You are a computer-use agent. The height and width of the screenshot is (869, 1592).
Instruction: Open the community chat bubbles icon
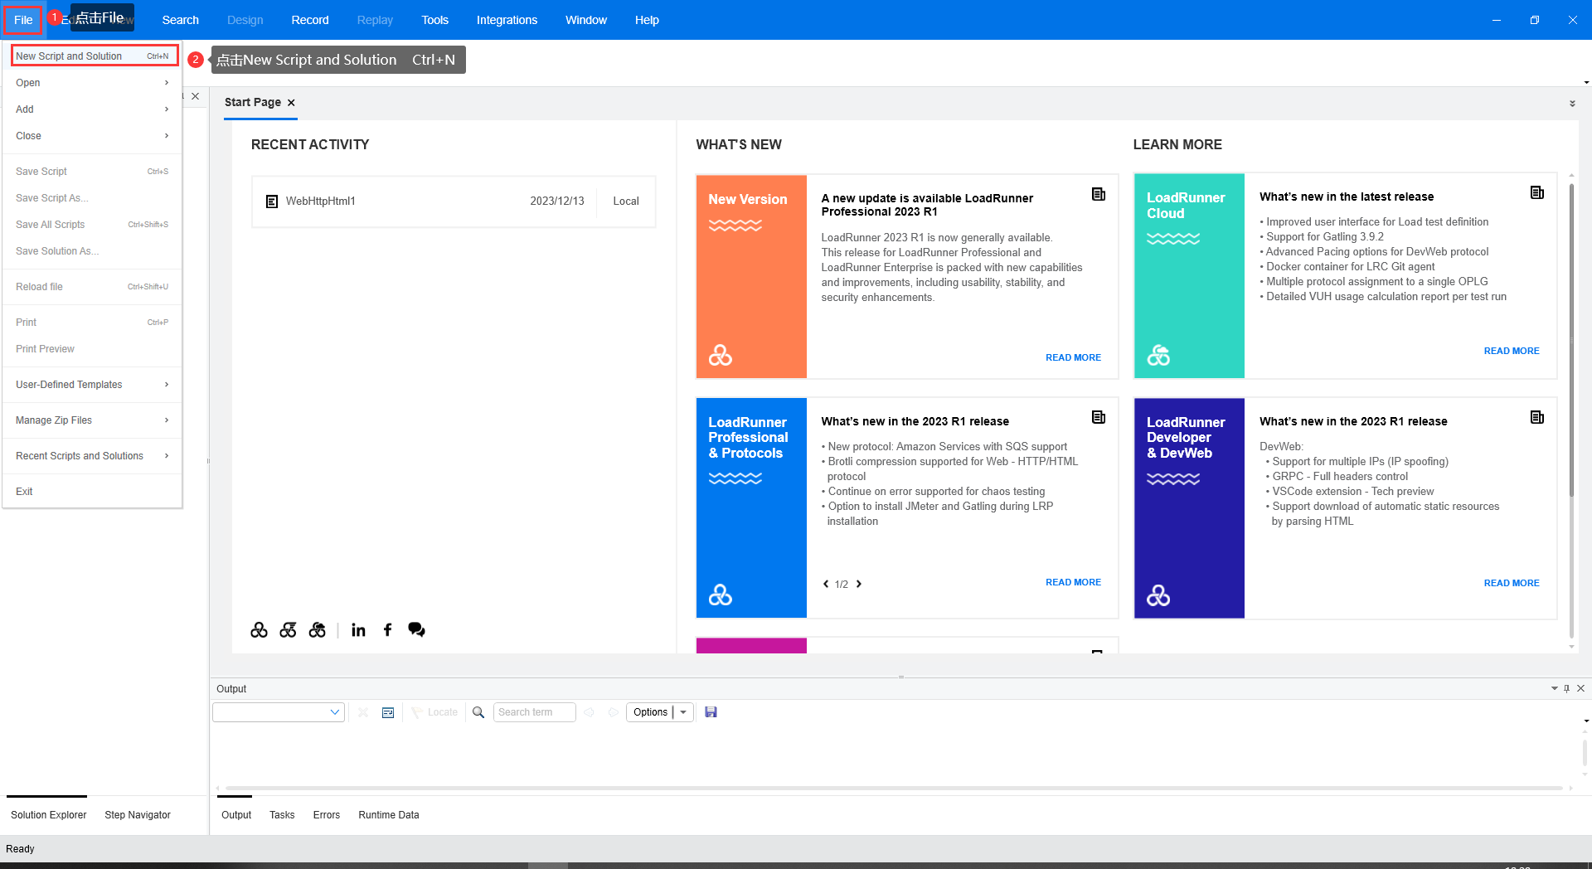(416, 630)
